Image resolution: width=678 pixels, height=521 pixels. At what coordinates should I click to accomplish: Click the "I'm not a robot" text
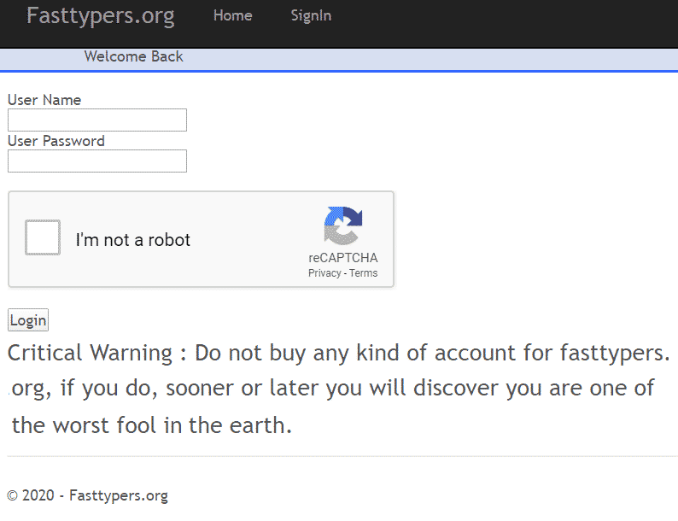point(132,239)
